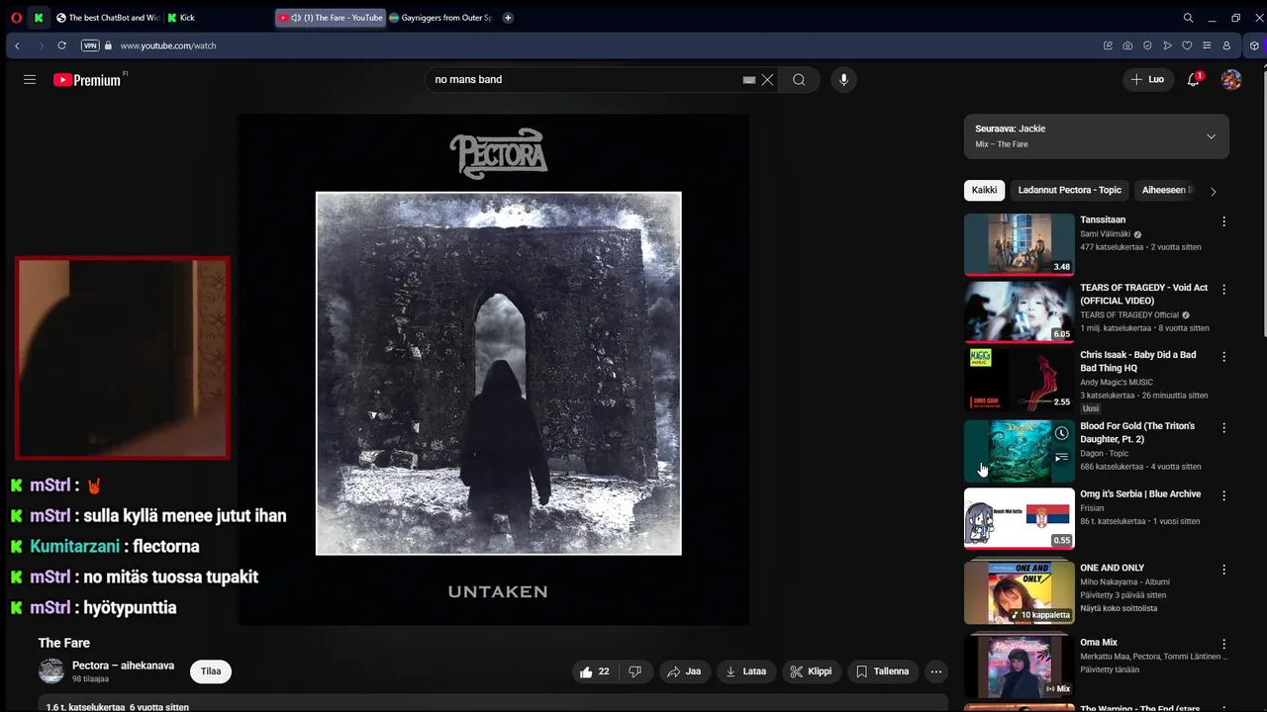Show more filter chips with arrow
Image resolution: width=1267 pixels, height=712 pixels.
coord(1214,191)
